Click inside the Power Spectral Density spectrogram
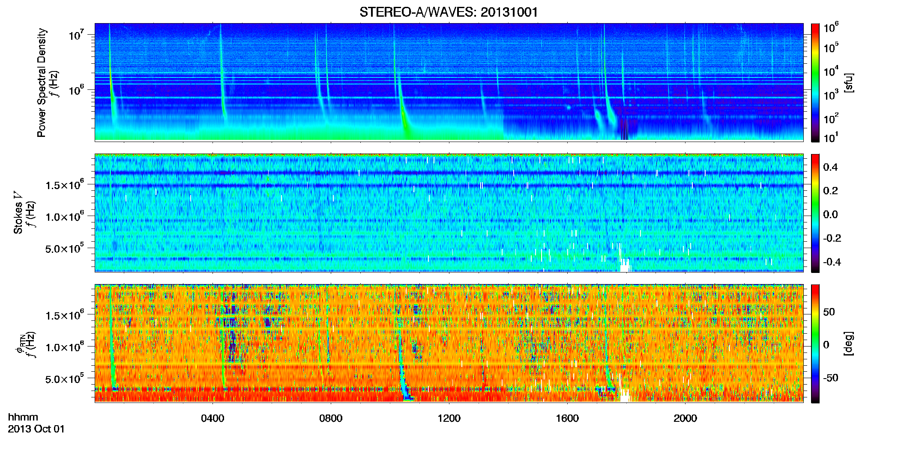Viewport: 898px width, 462px height. [449, 82]
